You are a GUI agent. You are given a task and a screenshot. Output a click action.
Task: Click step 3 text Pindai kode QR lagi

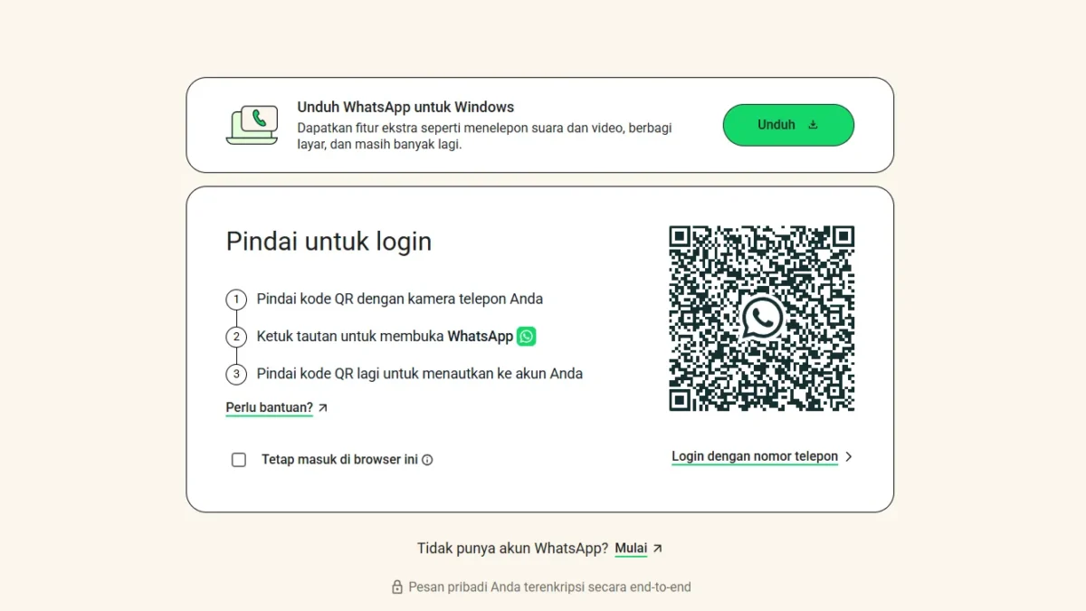(x=419, y=374)
